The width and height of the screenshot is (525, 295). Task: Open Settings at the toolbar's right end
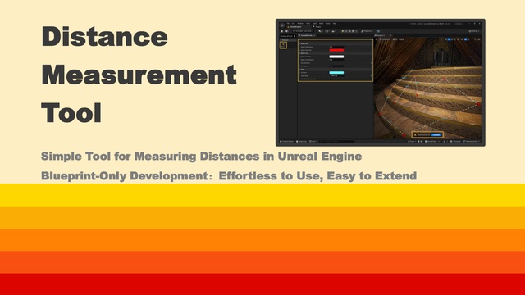pyautogui.click(x=474, y=31)
